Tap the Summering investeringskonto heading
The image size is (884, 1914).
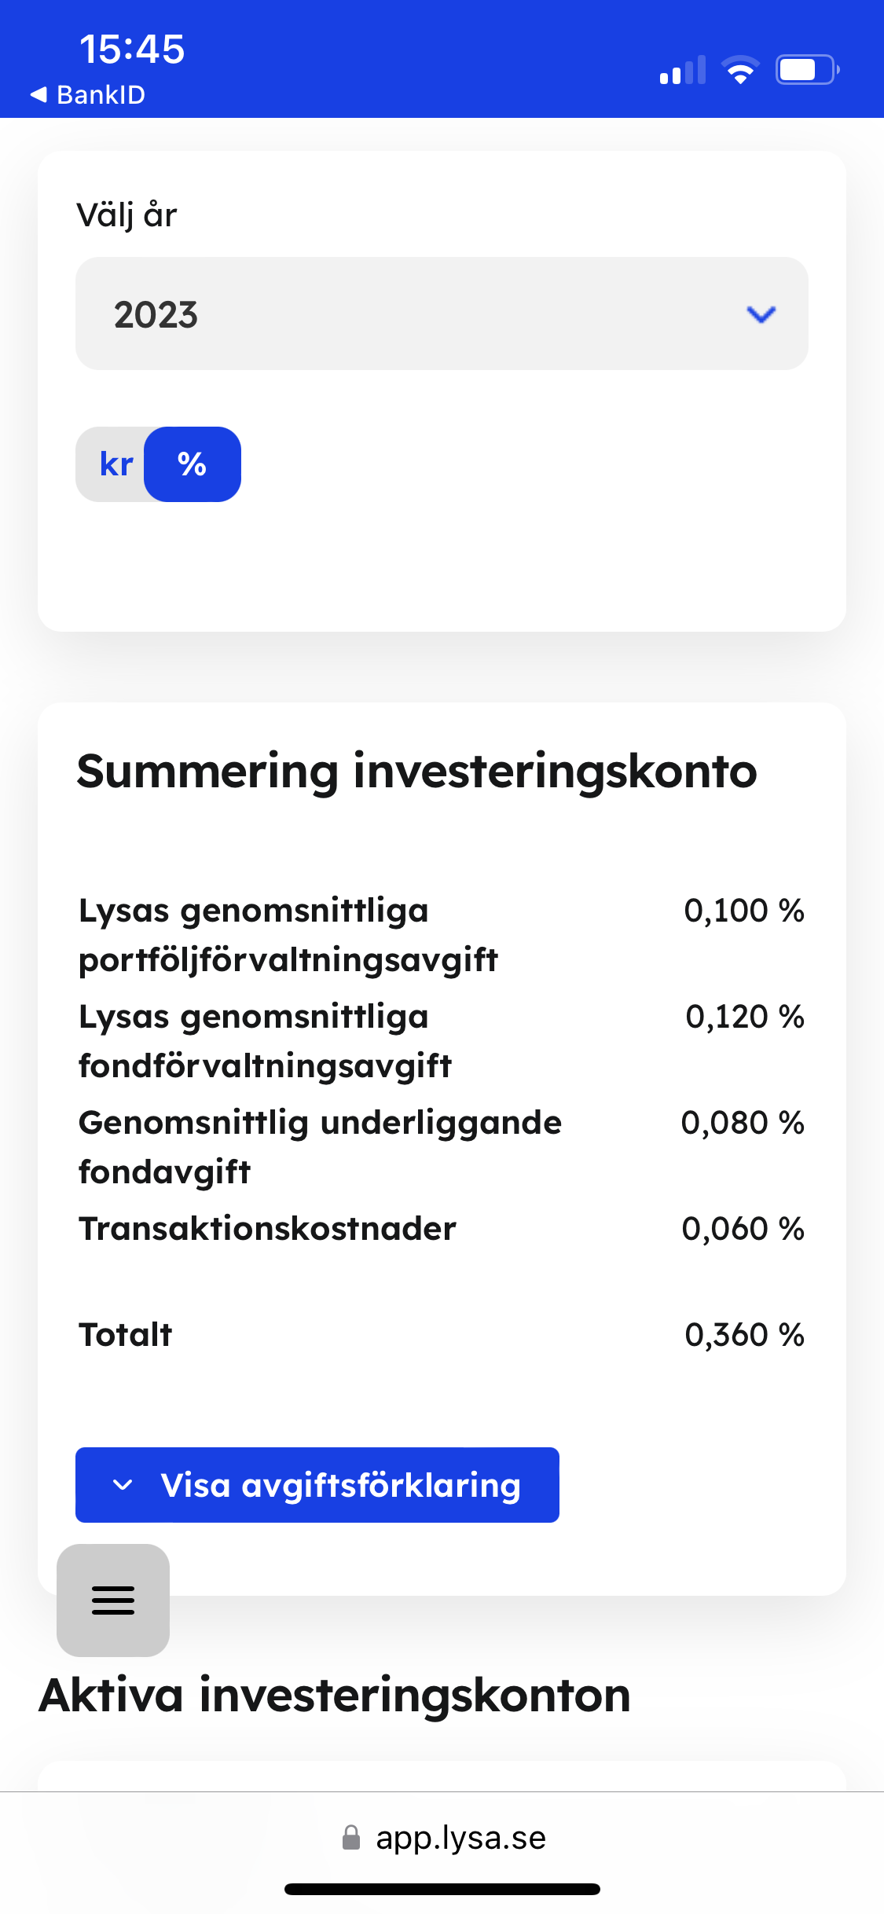coord(416,771)
